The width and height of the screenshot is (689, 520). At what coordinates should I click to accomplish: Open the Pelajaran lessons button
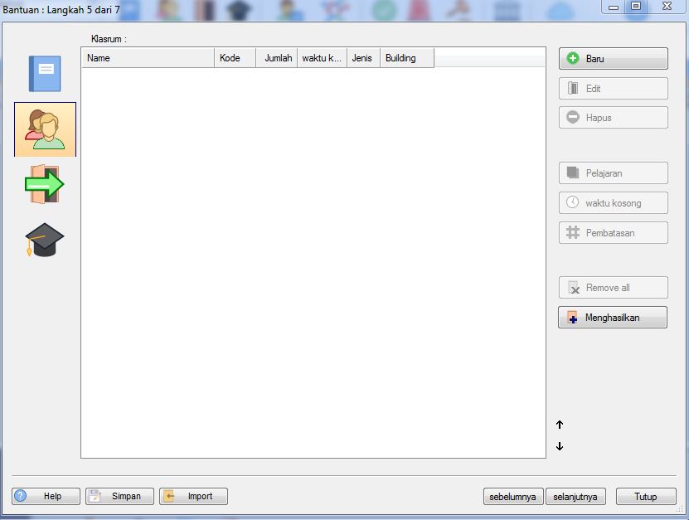[613, 173]
